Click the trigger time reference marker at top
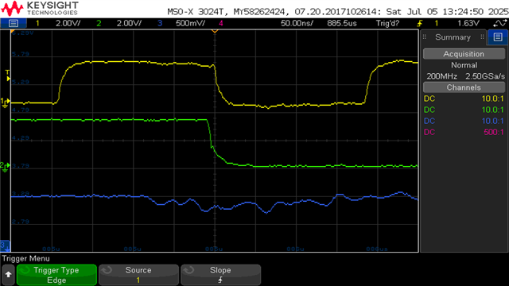Image resolution: width=509 pixels, height=286 pixels. (215, 31)
